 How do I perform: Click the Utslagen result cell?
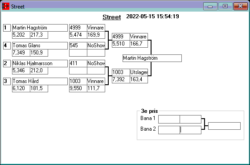click(139, 72)
